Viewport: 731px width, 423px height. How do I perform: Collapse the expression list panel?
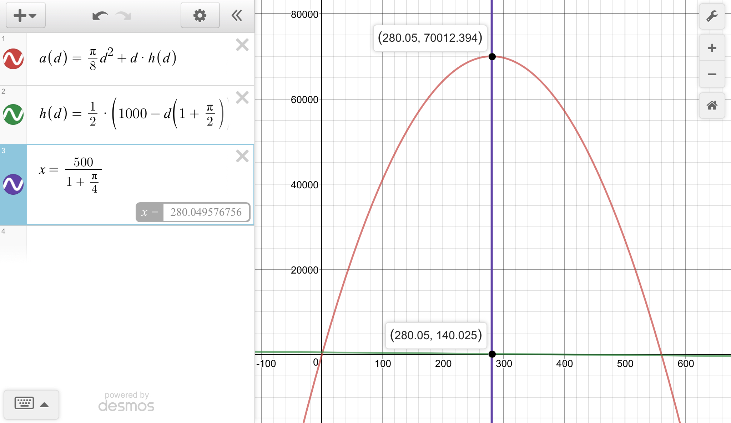click(237, 15)
